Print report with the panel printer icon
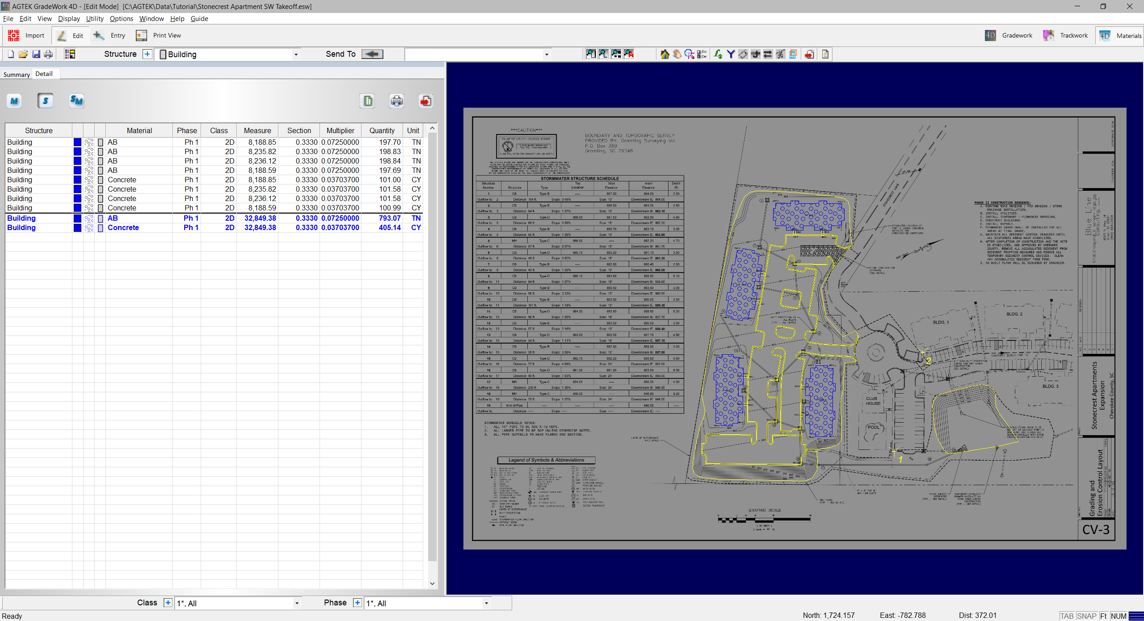Screen dimensions: 1144x621 pyautogui.click(x=396, y=101)
